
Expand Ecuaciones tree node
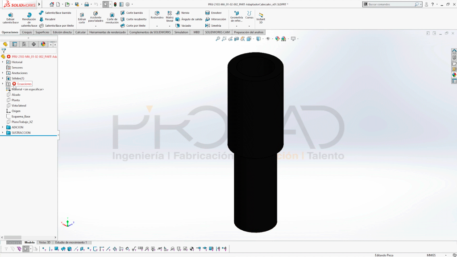pyautogui.click(x=3, y=84)
